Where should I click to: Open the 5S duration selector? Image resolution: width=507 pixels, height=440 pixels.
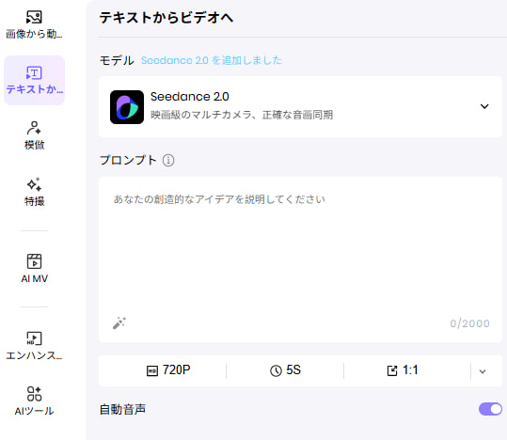click(286, 370)
